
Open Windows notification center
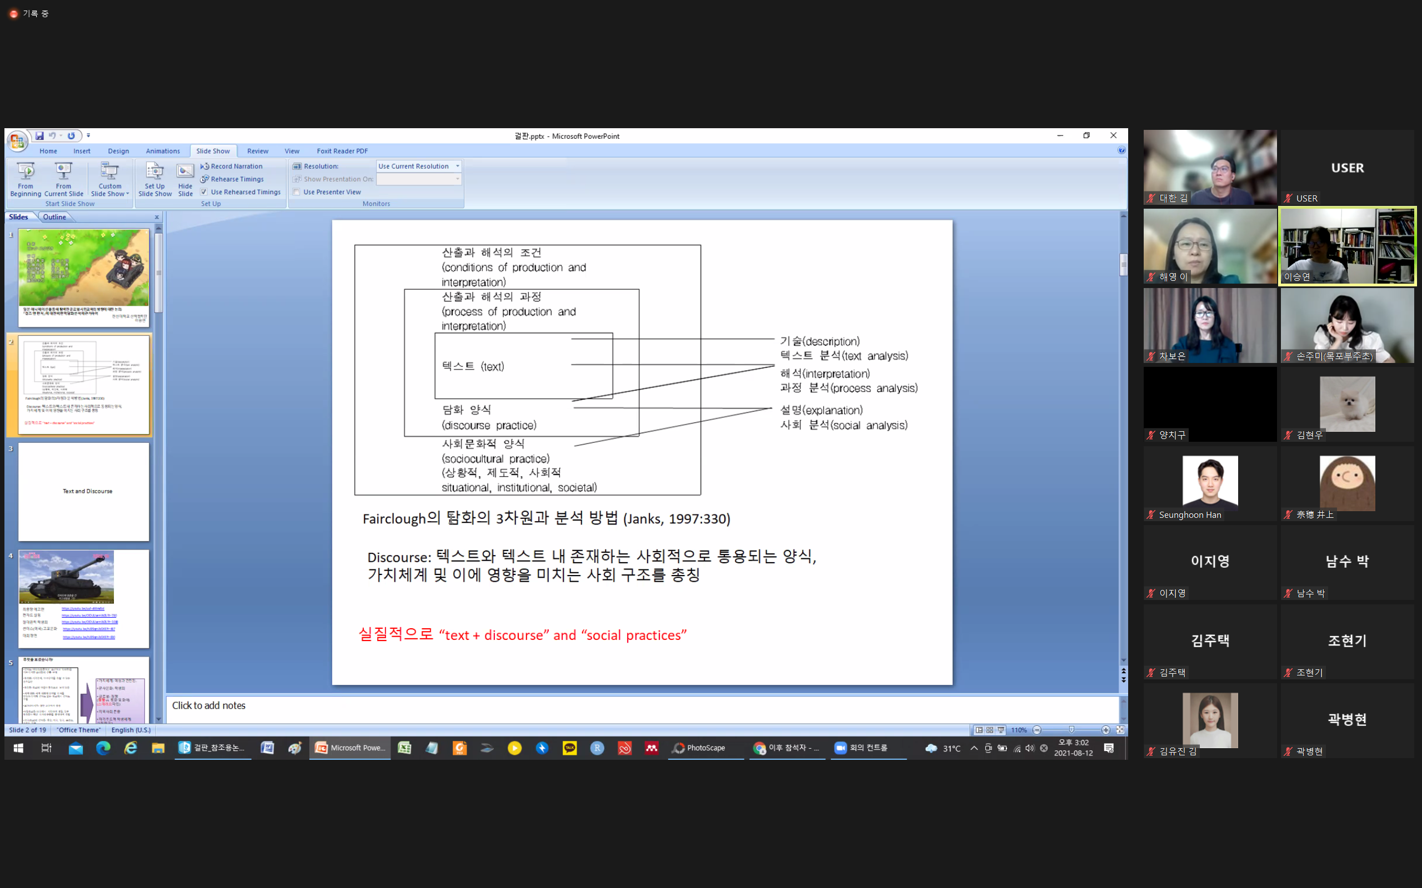click(x=1109, y=748)
